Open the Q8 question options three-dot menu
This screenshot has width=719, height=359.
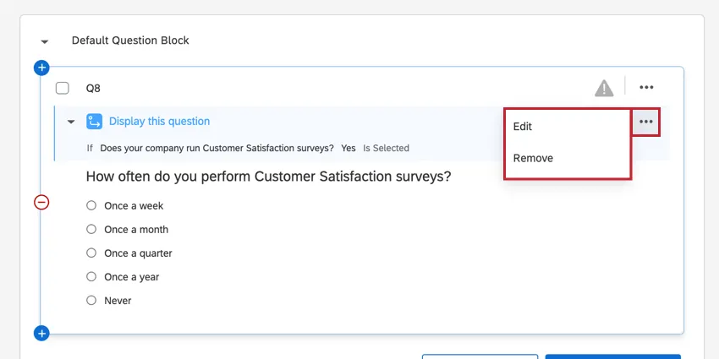point(646,87)
